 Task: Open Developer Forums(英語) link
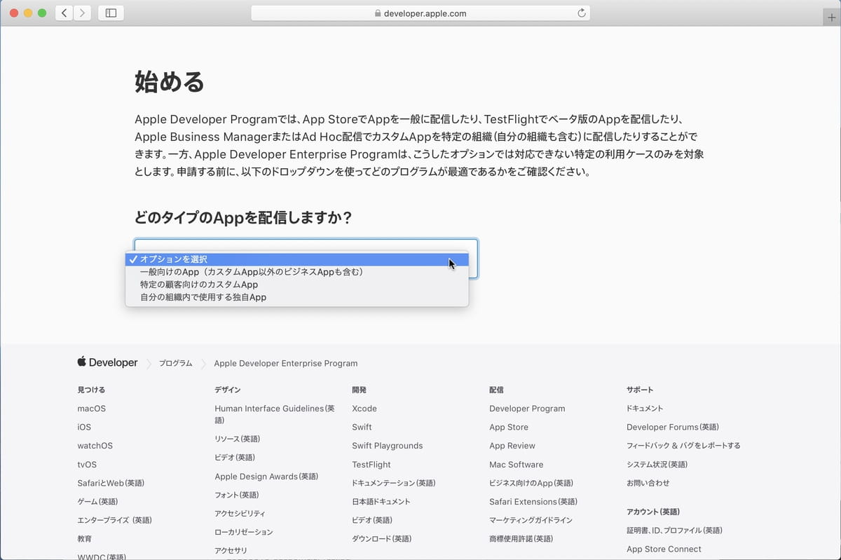[x=673, y=428]
